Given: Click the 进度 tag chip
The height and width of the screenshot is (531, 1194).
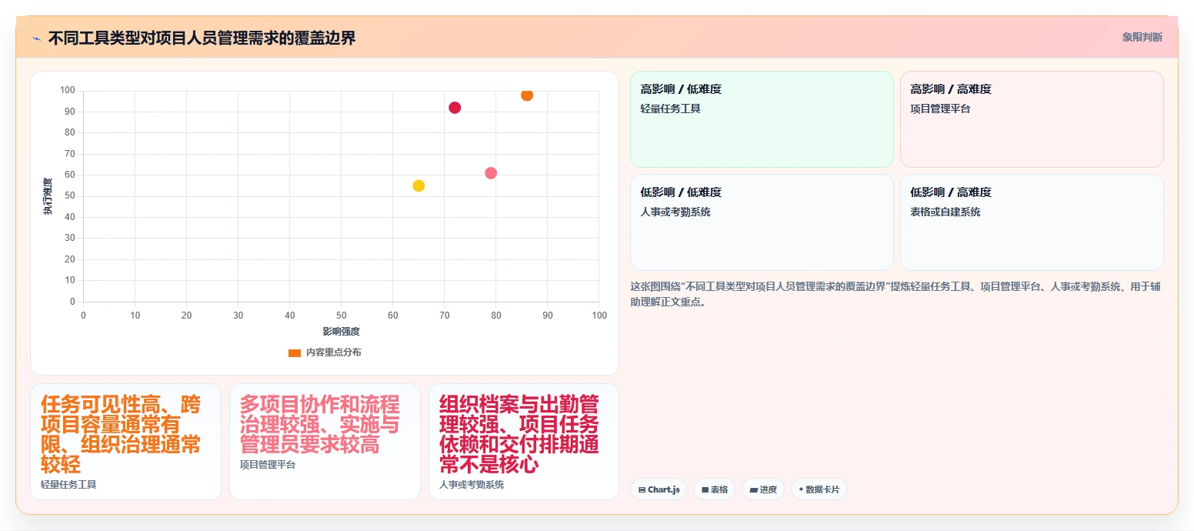Looking at the screenshot, I should click(762, 489).
